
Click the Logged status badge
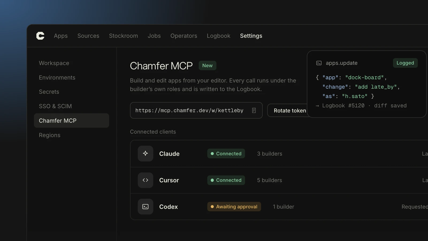click(405, 63)
